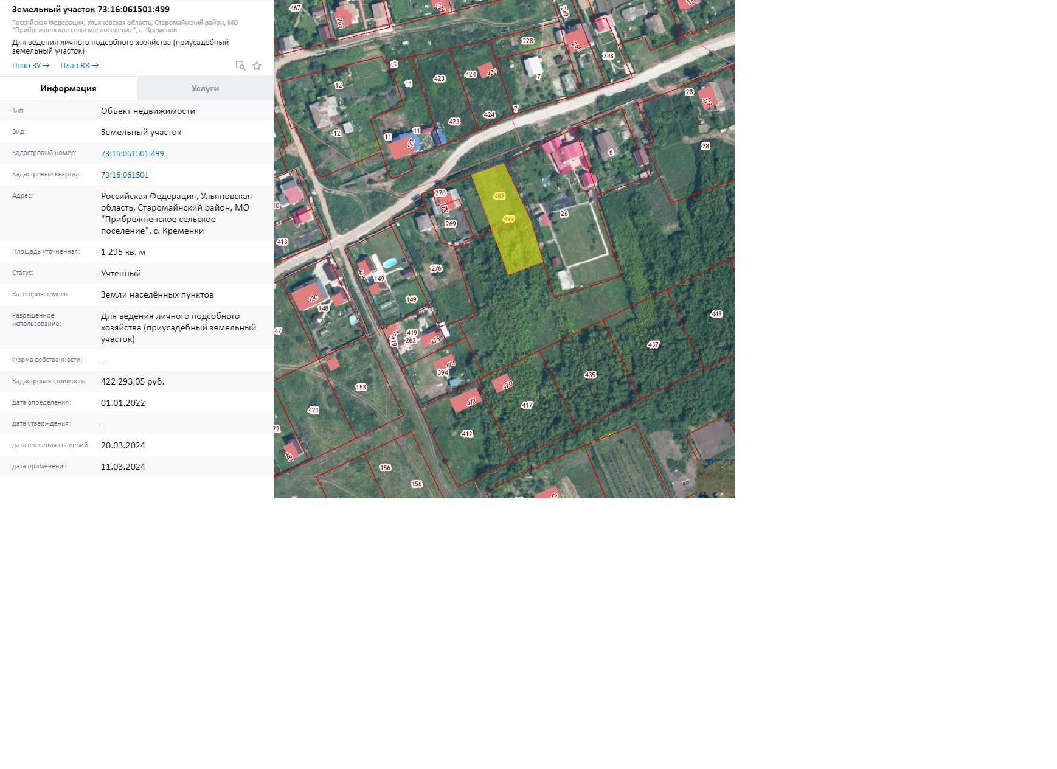Click parcel label 435 on the map
Image resolution: width=1057 pixels, height=769 pixels.
pos(590,375)
